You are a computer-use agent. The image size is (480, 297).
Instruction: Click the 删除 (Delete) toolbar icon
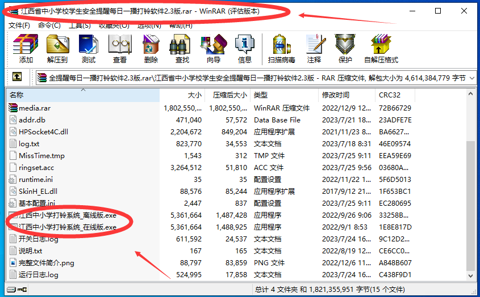coord(151,45)
